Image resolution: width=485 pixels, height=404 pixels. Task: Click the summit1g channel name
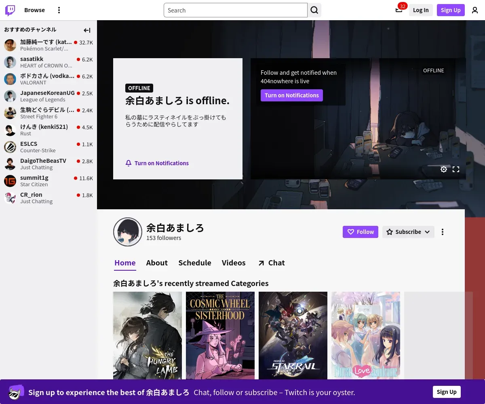pos(34,178)
